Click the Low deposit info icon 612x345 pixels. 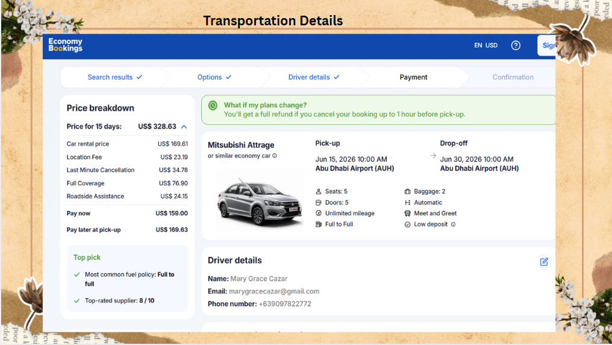[x=453, y=224]
